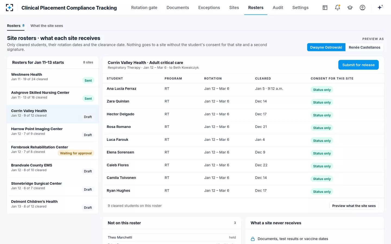This screenshot has width=391, height=244.
Task: Click Status only badge for Ryan Hughes
Action: [x=322, y=192]
